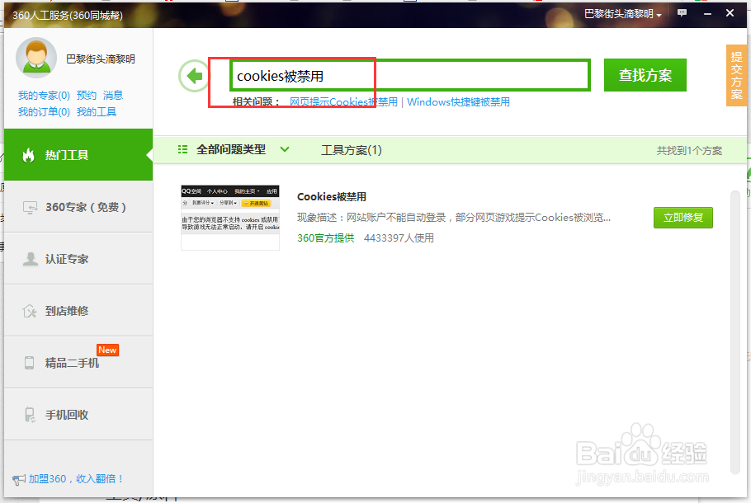The image size is (751, 503).
Task: Click the person icon beside 认证专家
Action: [x=31, y=259]
